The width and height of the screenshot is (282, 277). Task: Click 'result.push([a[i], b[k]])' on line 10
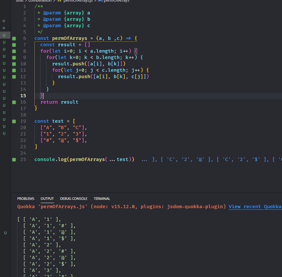pos(89,64)
